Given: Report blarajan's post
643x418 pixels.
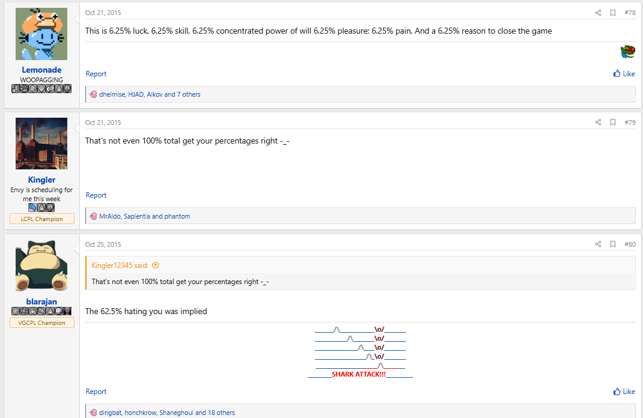Looking at the screenshot, I should (96, 392).
